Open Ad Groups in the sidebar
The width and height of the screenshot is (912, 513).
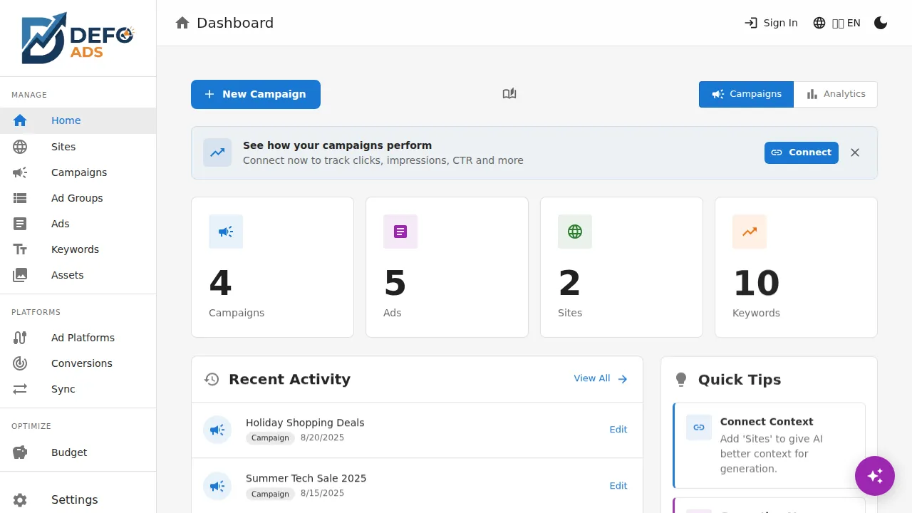pos(78,198)
